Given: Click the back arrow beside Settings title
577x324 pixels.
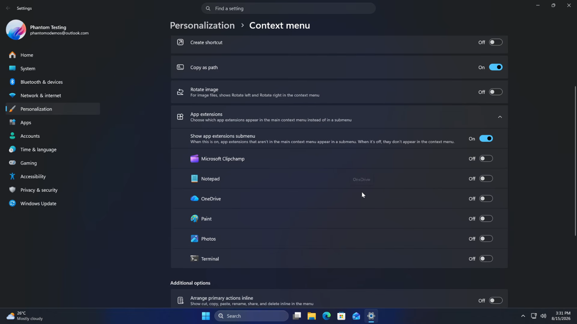Looking at the screenshot, I should [8, 8].
